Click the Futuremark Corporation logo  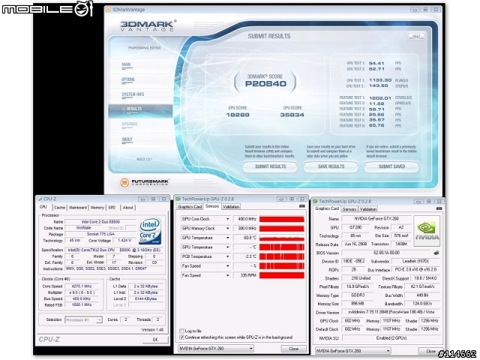click(145, 182)
